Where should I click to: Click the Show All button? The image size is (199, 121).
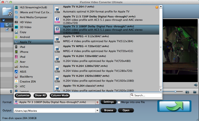40,95
